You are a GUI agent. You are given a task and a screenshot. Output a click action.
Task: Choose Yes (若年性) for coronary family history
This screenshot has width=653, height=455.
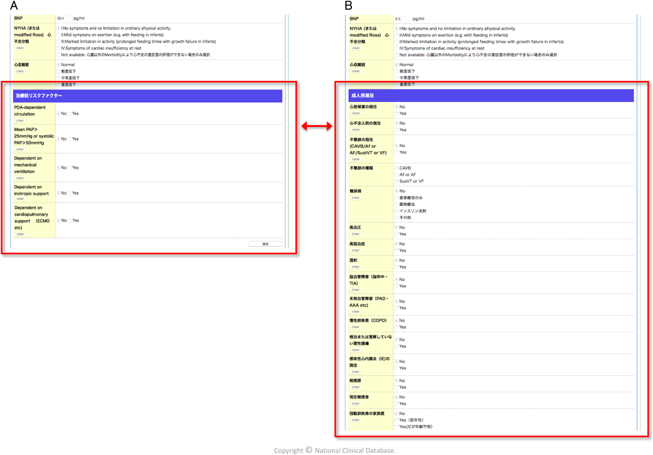(x=396, y=420)
